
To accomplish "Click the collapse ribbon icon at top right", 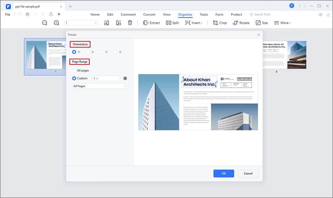I will click(x=328, y=14).
